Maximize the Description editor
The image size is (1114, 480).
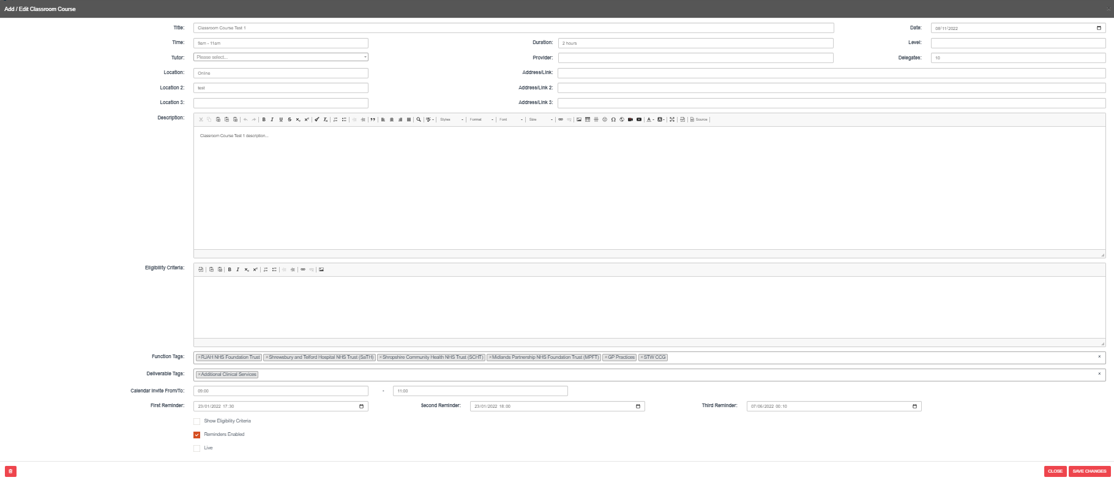672,120
